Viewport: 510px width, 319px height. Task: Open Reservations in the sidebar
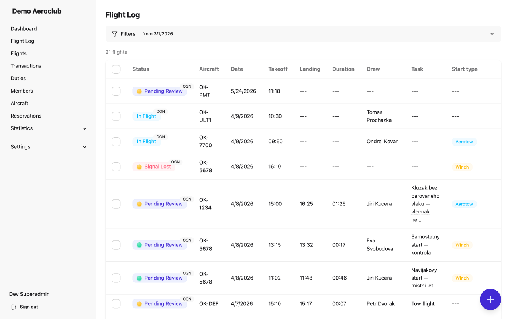coord(26,116)
